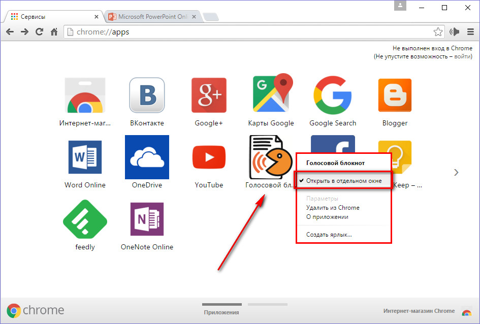Image resolution: width=480 pixels, height=324 pixels.
Task: Launch the OneNote Online app
Action: pos(147,219)
